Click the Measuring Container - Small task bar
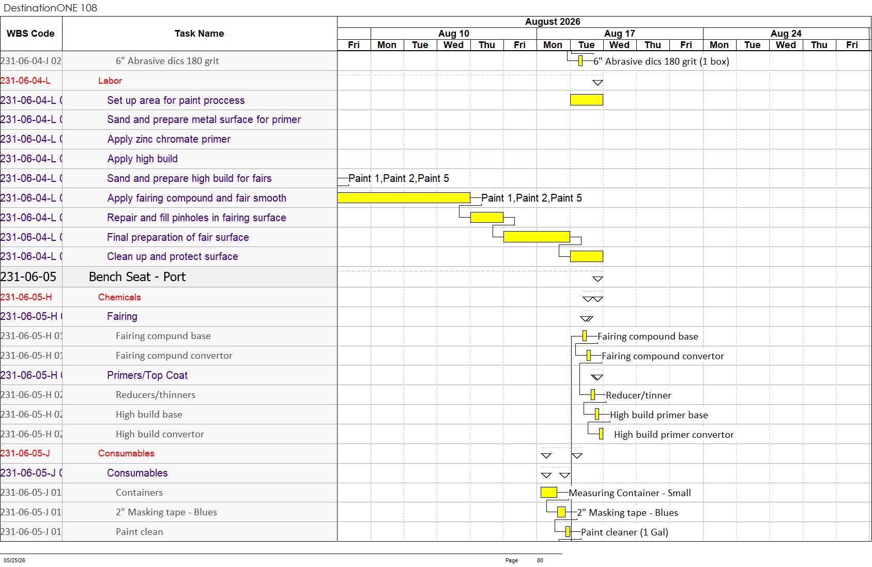Image resolution: width=872 pixels, height=567 pixels. click(548, 493)
